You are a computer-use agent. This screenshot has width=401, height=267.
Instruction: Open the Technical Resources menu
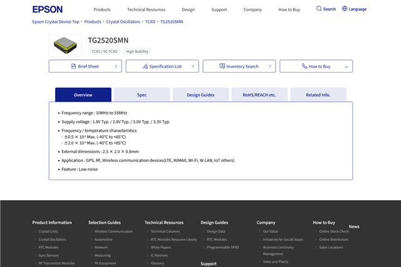(x=146, y=10)
